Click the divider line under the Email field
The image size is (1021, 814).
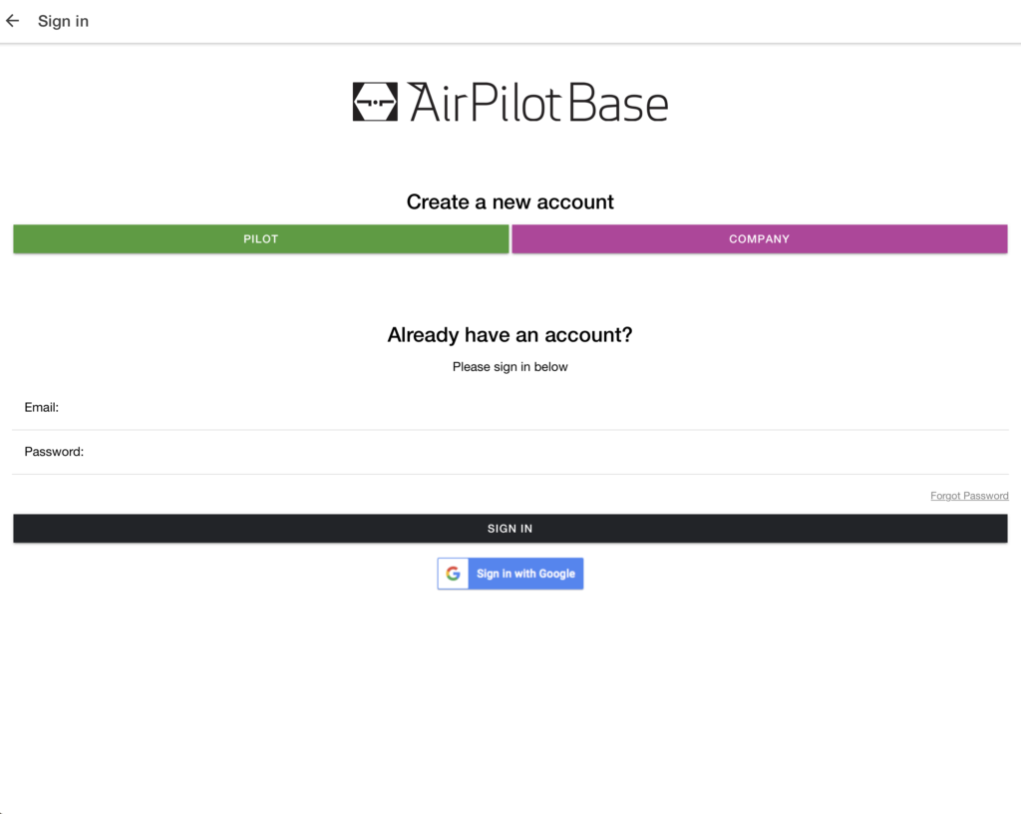pos(510,430)
